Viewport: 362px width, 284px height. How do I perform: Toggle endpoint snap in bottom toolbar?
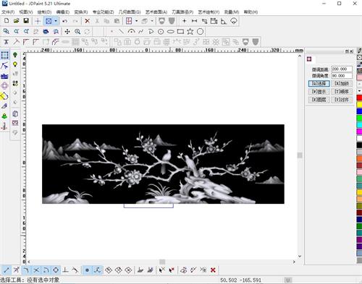point(7,270)
